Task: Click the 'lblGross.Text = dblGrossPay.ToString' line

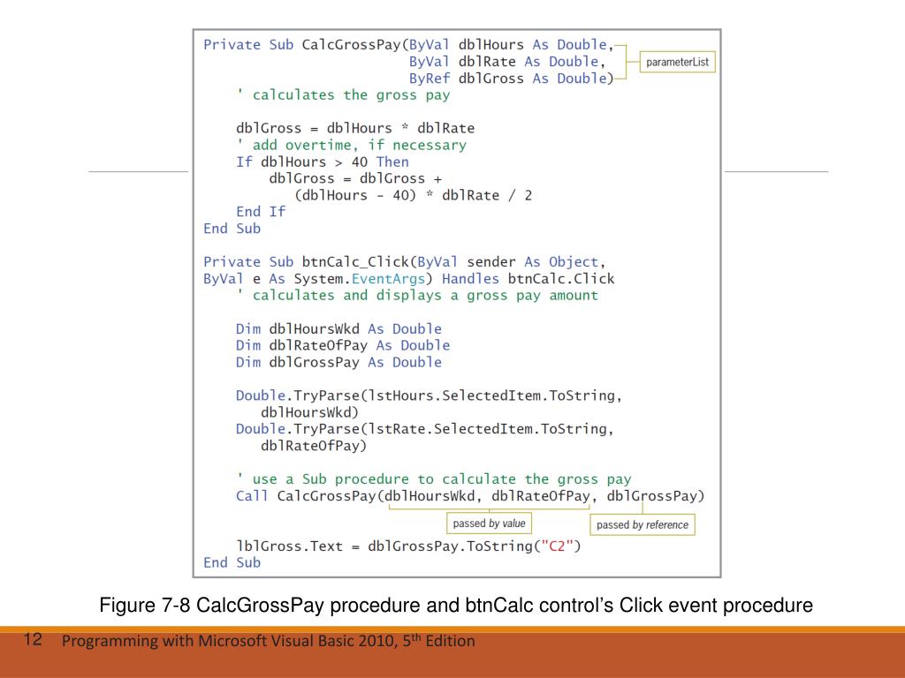Action: tap(408, 546)
